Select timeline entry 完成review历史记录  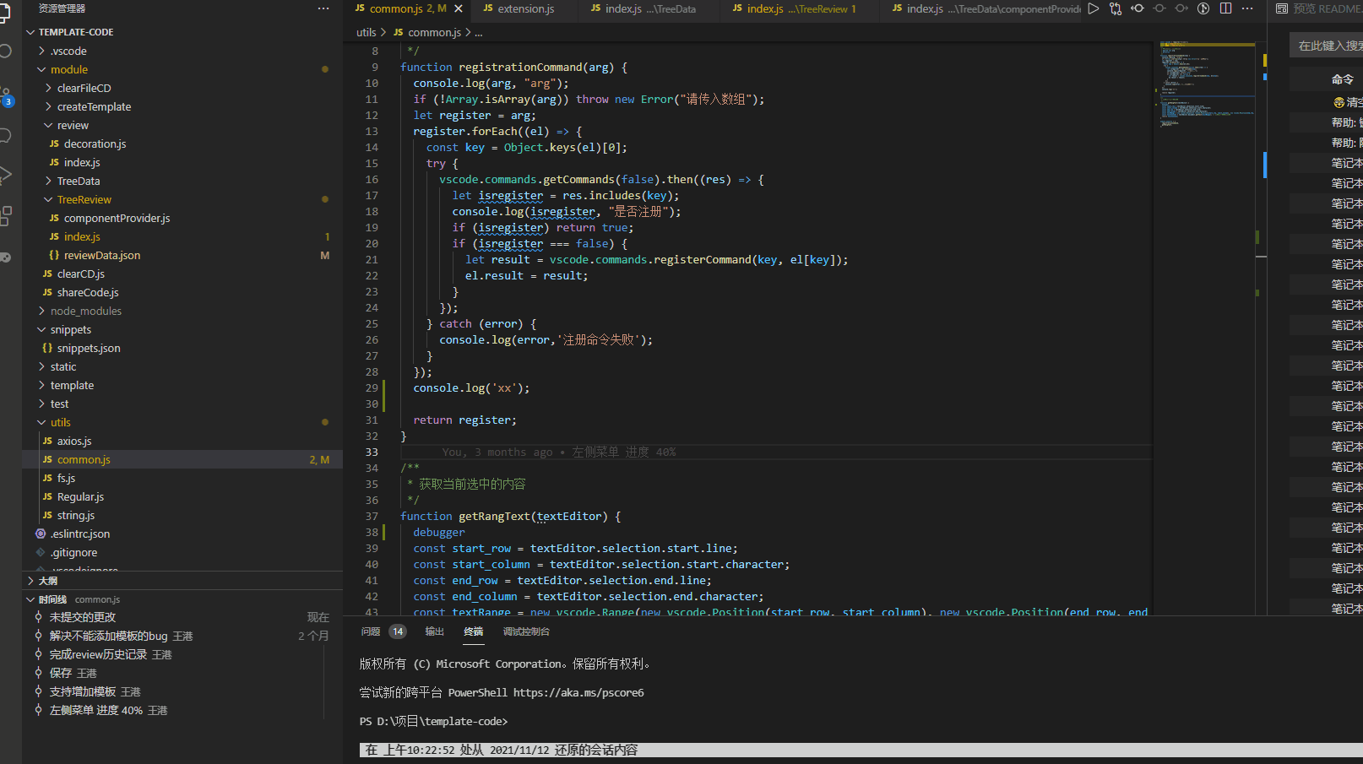coord(98,654)
